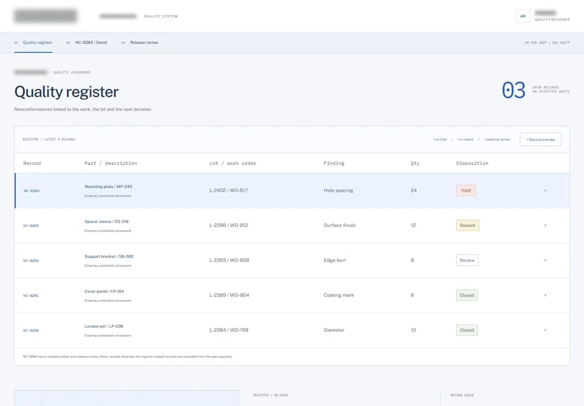Screen dimensions: 584x406
Task: Select record NC-0284
Action: tap(32, 191)
